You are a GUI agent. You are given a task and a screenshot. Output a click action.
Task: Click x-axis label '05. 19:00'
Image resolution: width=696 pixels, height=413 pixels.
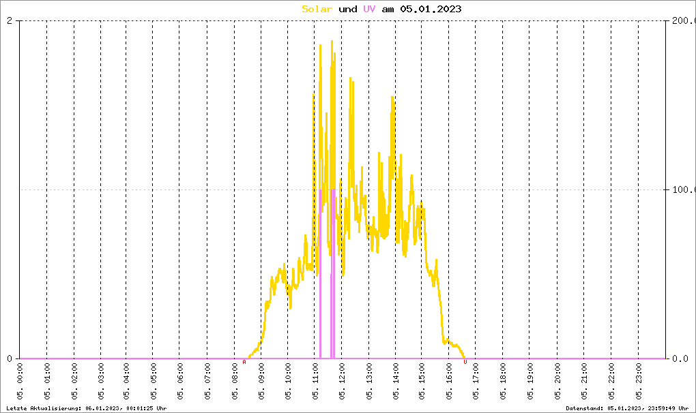[530, 382]
